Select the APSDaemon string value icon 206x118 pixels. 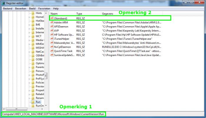(52, 26)
